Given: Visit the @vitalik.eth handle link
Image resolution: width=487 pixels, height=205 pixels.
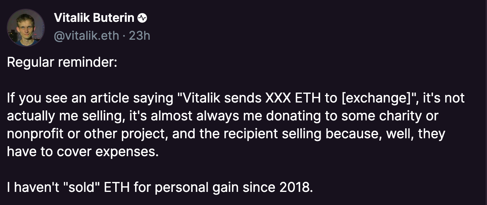Looking at the screenshot, I should 86,35.
